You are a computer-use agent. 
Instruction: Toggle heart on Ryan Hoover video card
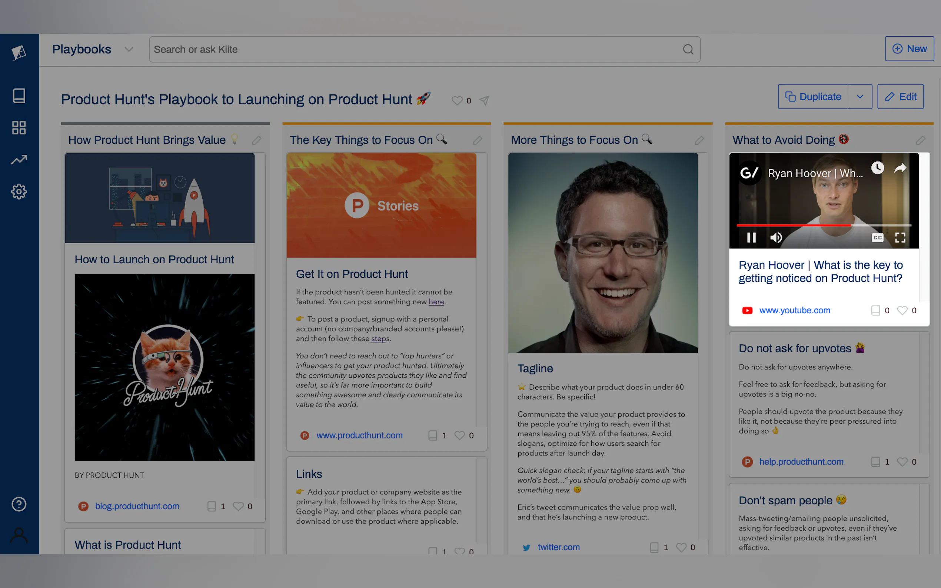[x=902, y=310]
